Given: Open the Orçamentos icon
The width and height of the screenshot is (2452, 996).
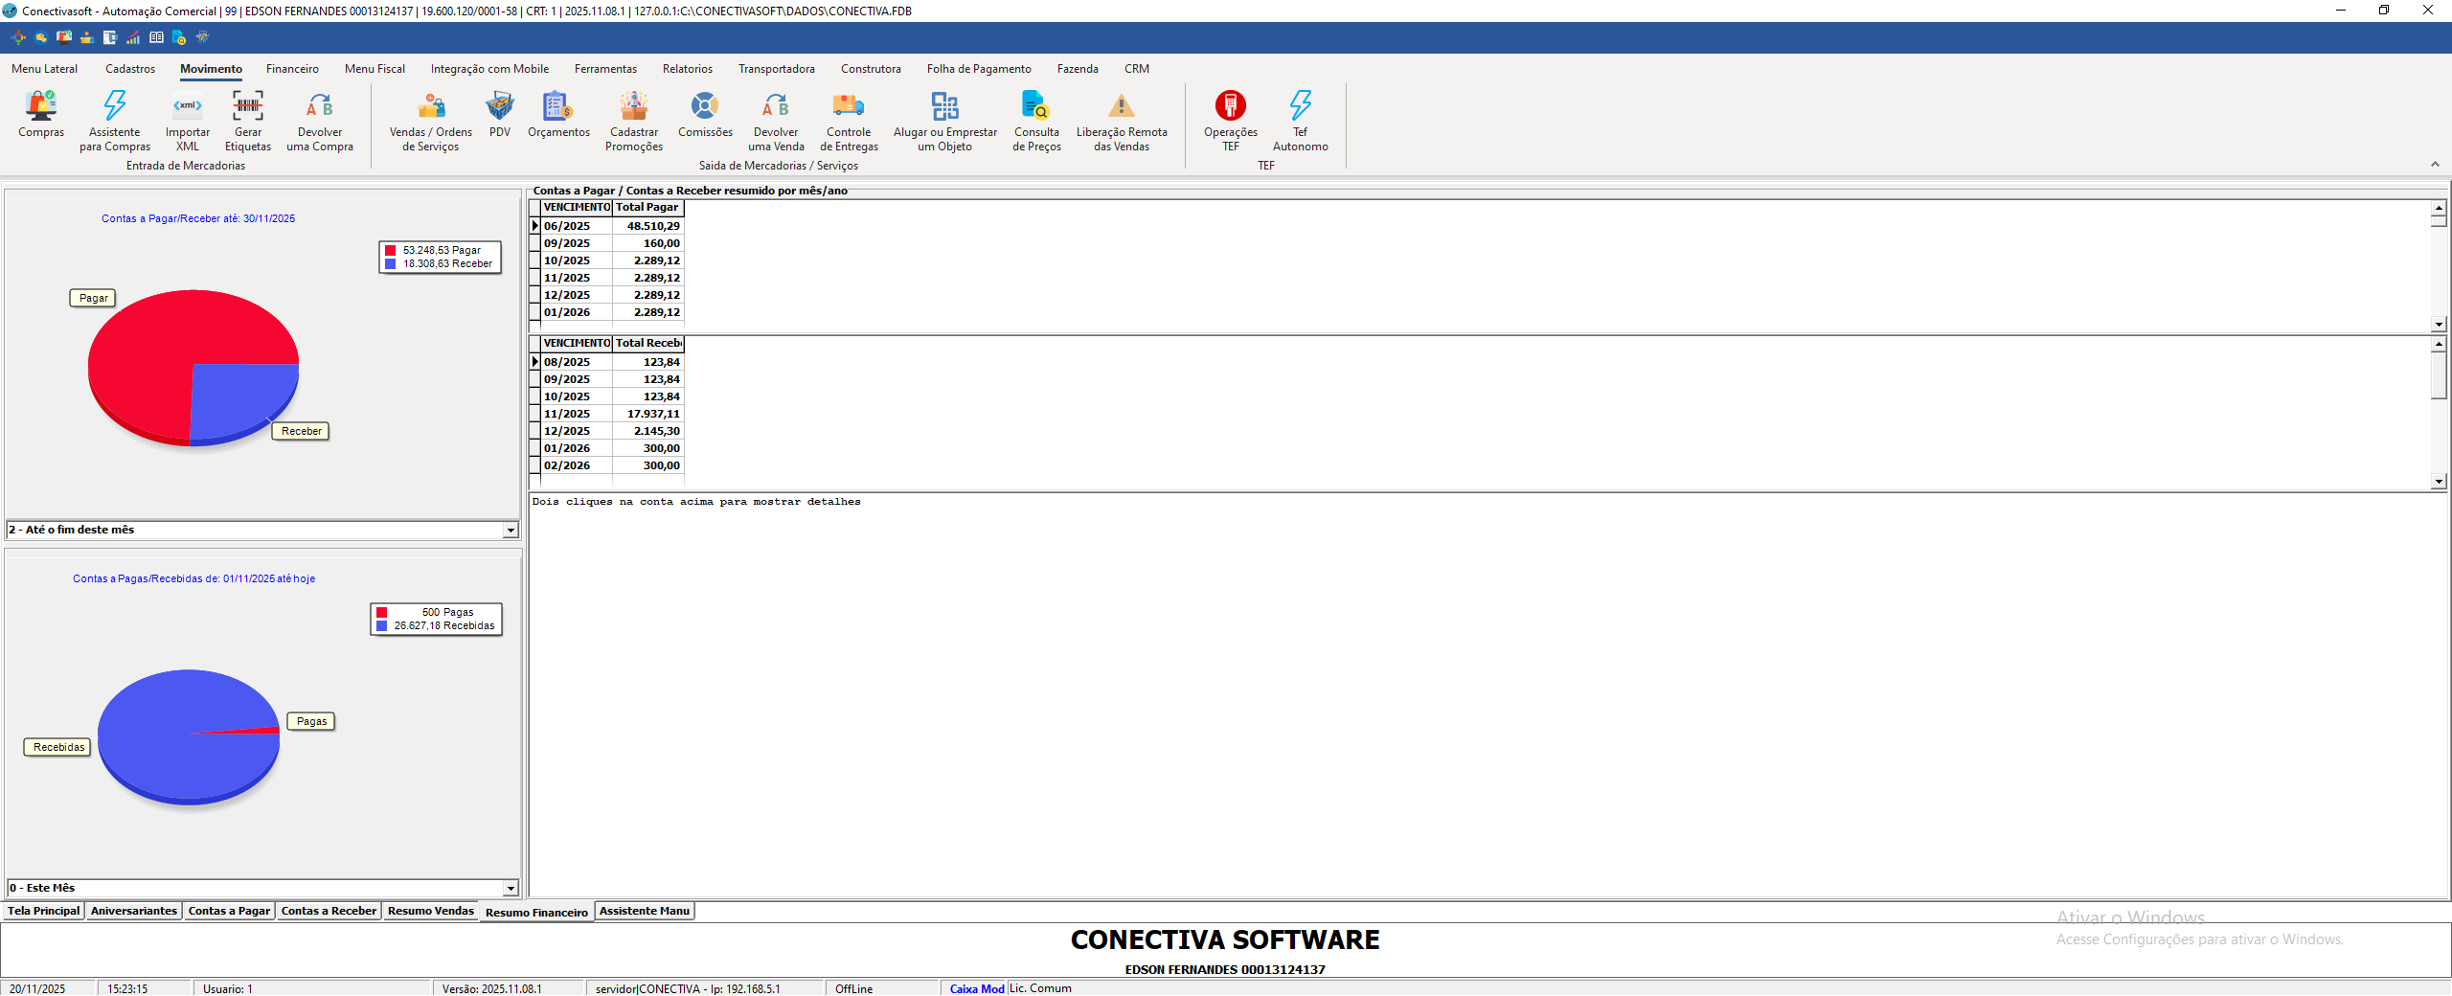Looking at the screenshot, I should pos(558,107).
